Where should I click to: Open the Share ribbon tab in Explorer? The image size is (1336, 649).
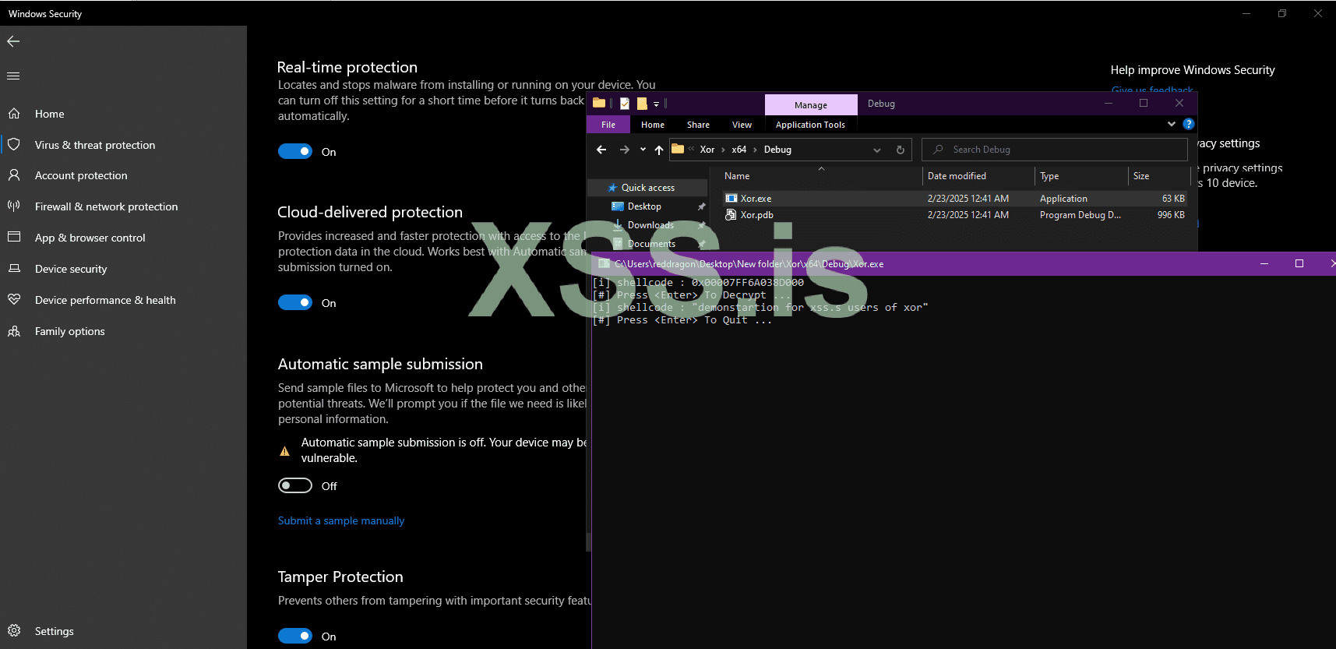[x=698, y=125]
